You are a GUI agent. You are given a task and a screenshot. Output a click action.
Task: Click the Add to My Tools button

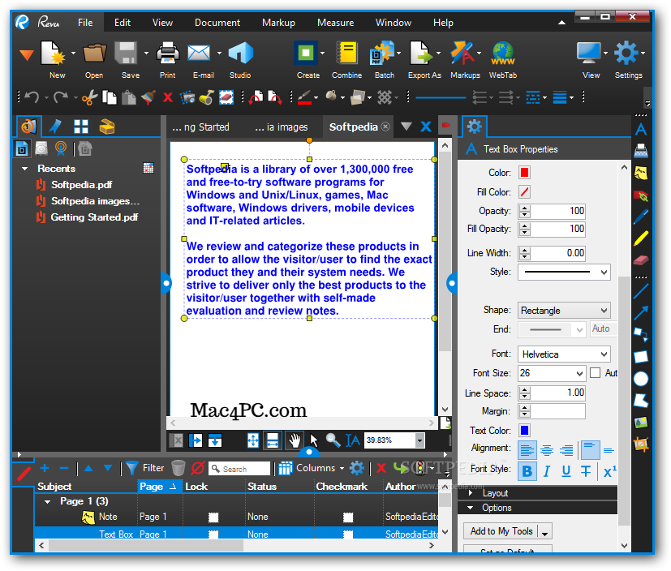pyautogui.click(x=501, y=530)
